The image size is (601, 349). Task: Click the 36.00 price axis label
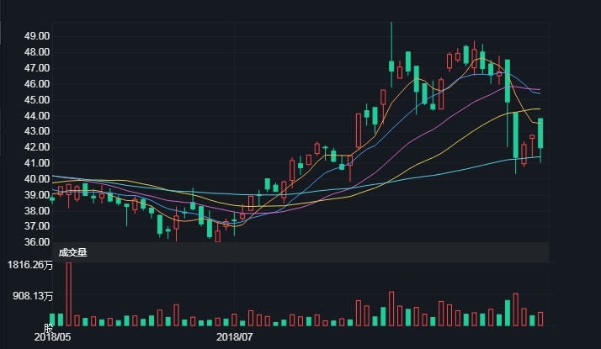pos(37,242)
